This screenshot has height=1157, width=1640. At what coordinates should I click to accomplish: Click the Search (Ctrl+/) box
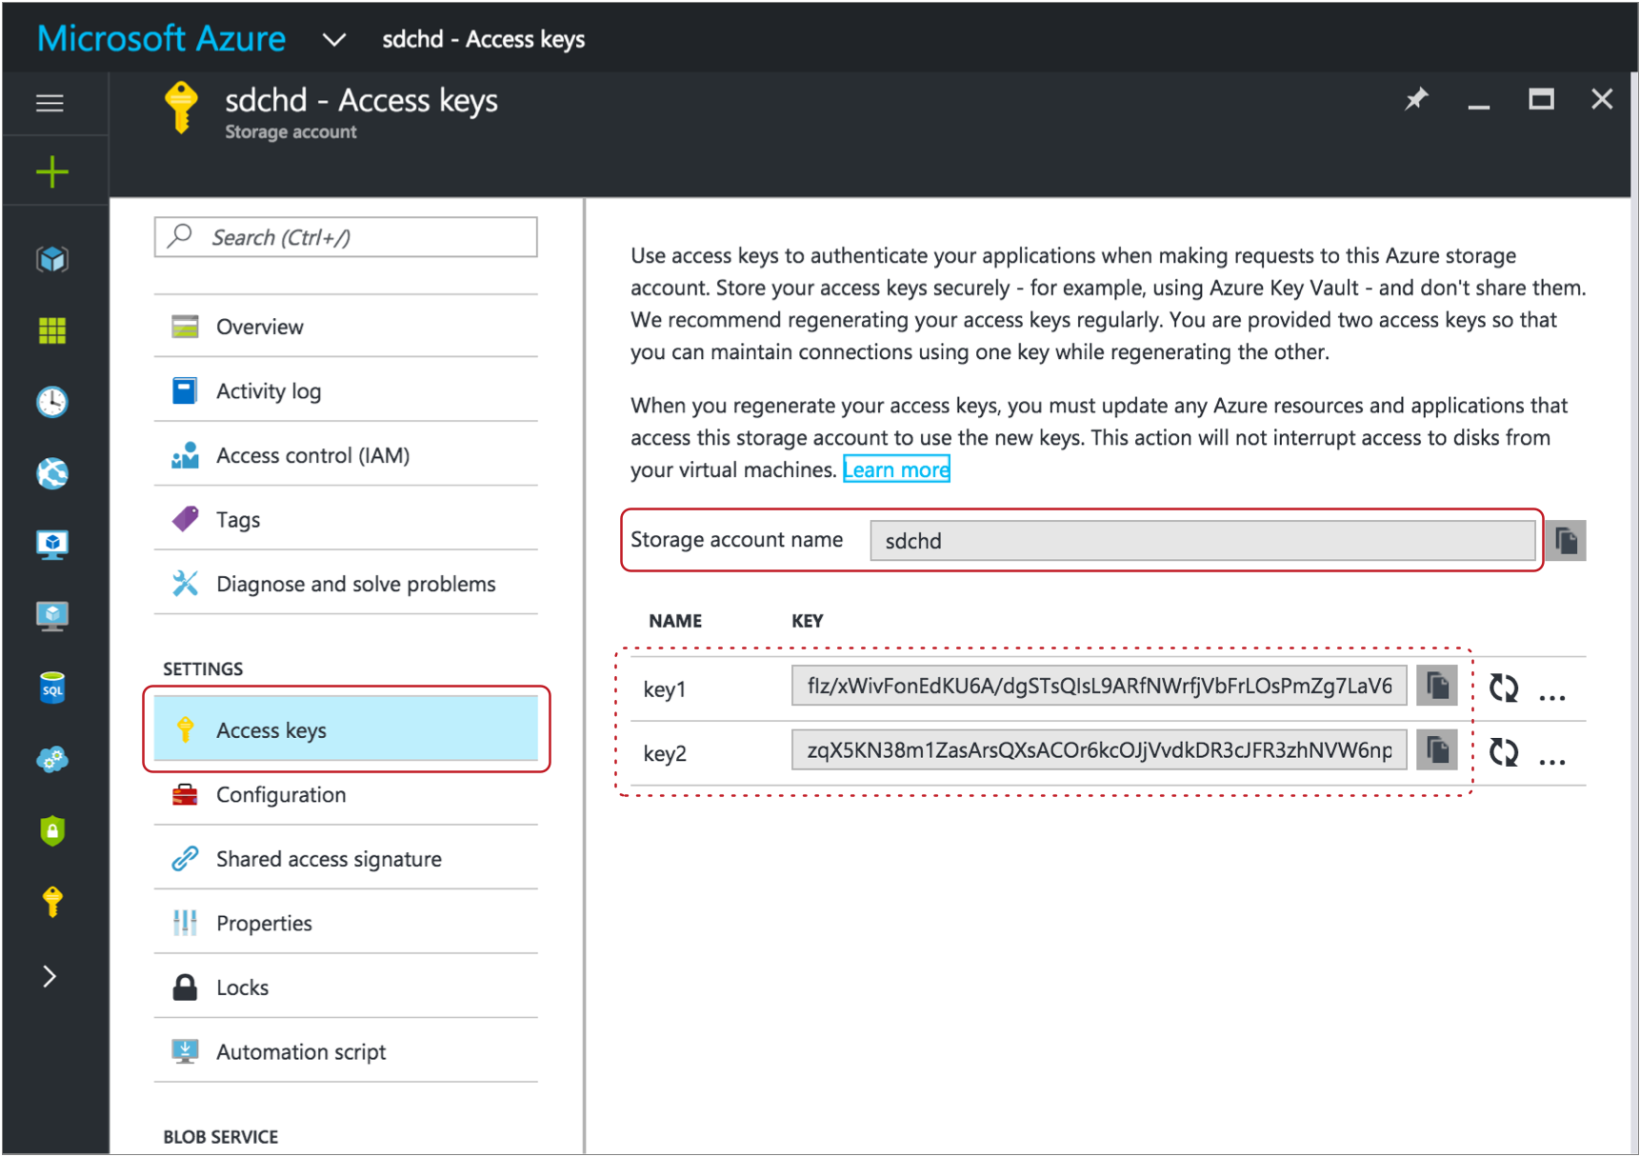pos(346,237)
